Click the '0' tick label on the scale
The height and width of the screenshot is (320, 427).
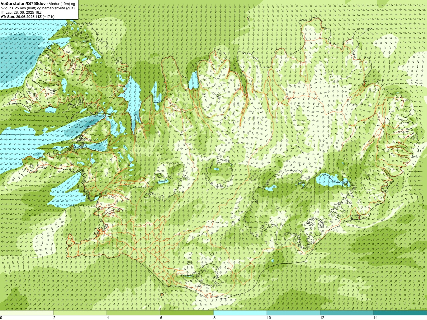point(1,318)
